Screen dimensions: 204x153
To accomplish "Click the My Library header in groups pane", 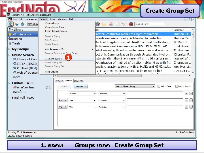I will point(23,29).
